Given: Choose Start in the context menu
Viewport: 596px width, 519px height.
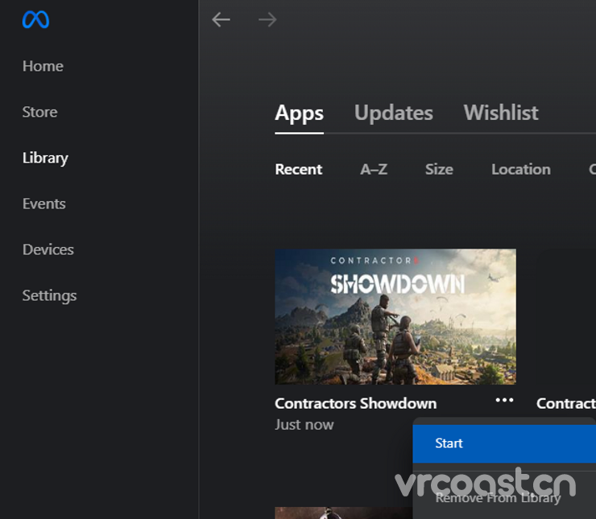Looking at the screenshot, I should pos(504,443).
